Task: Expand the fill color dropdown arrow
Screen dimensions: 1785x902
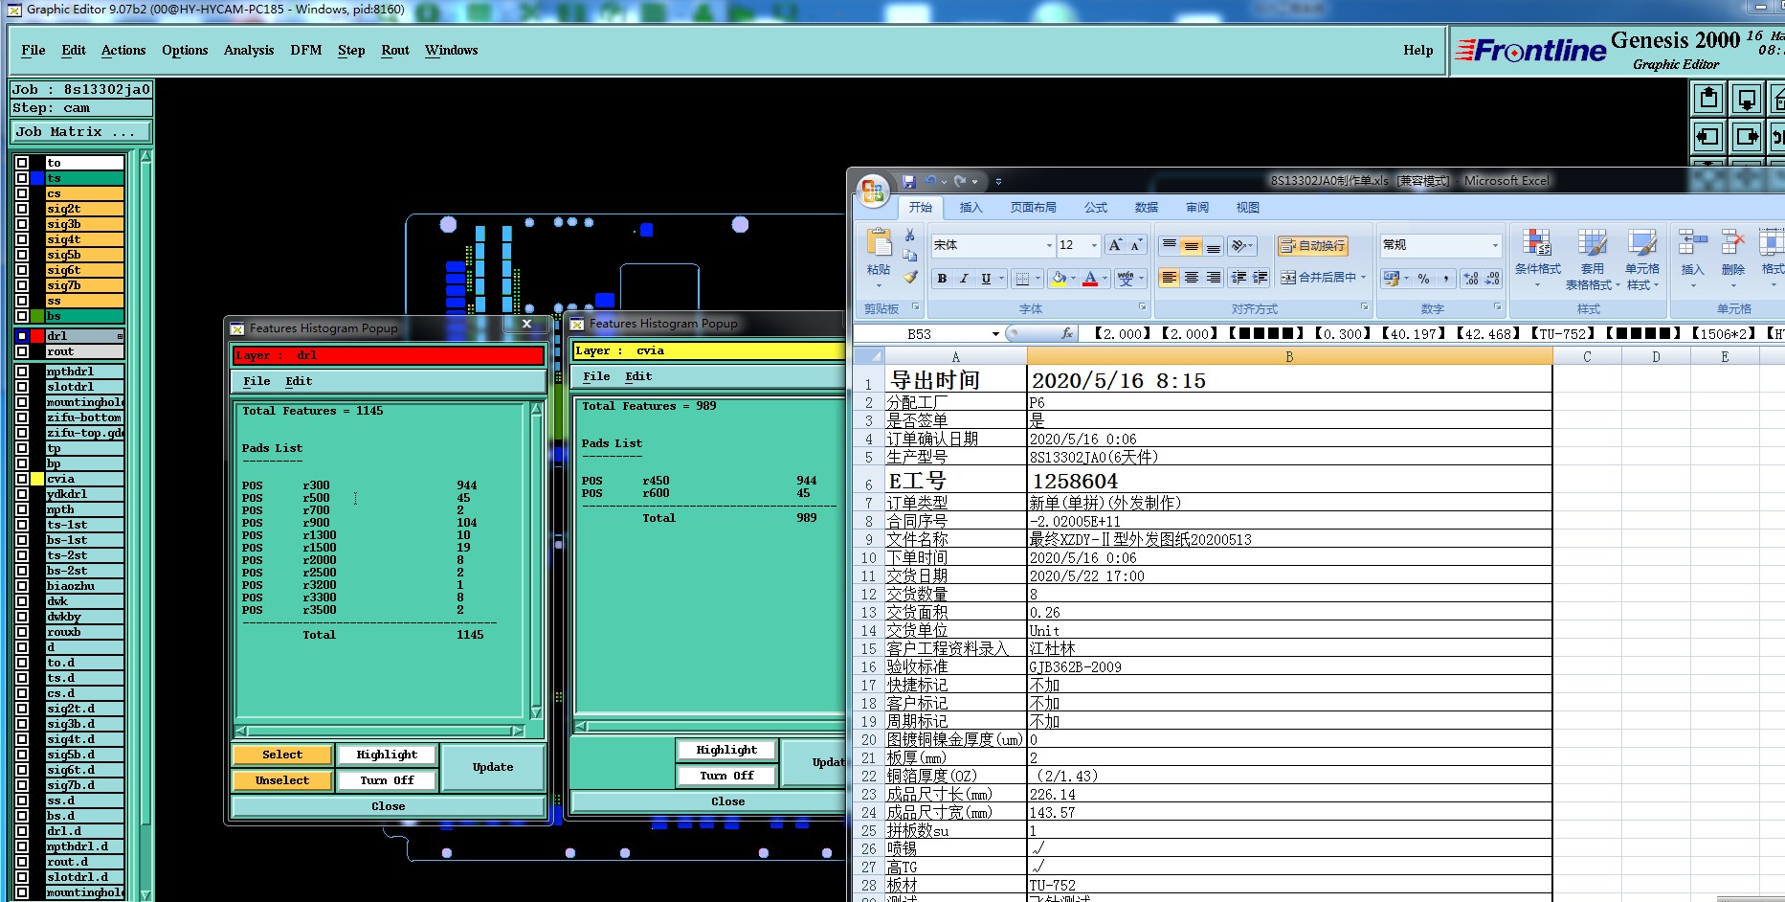Action: point(1073,279)
